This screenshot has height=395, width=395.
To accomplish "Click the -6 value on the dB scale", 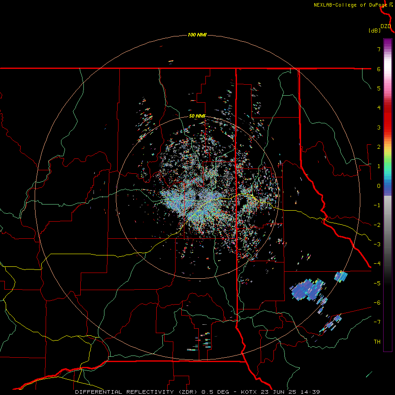I will [x=377, y=303].
